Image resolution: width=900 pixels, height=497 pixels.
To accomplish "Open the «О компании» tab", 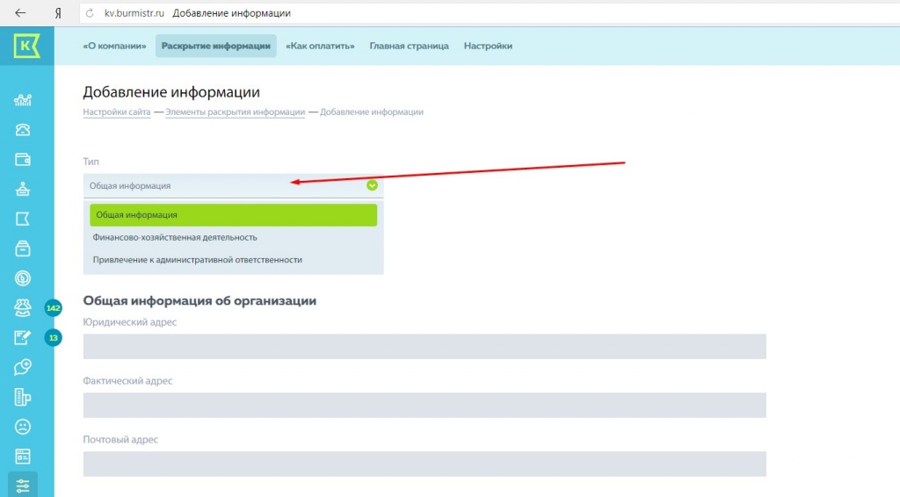I will pyautogui.click(x=114, y=46).
